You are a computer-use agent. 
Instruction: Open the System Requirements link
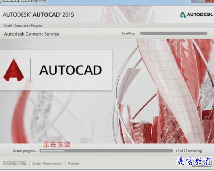coord(47,163)
